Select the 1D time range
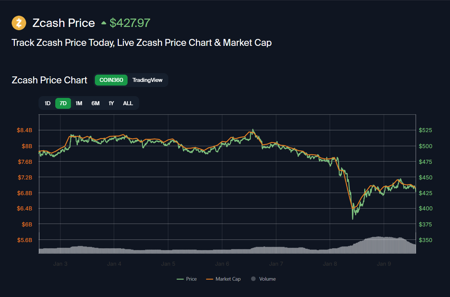 pos(48,103)
